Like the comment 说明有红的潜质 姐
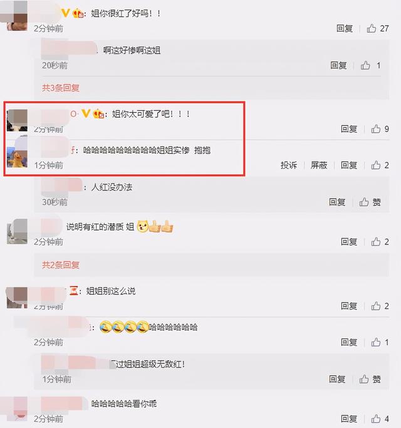Screen dimensions: 401x428 380,241
